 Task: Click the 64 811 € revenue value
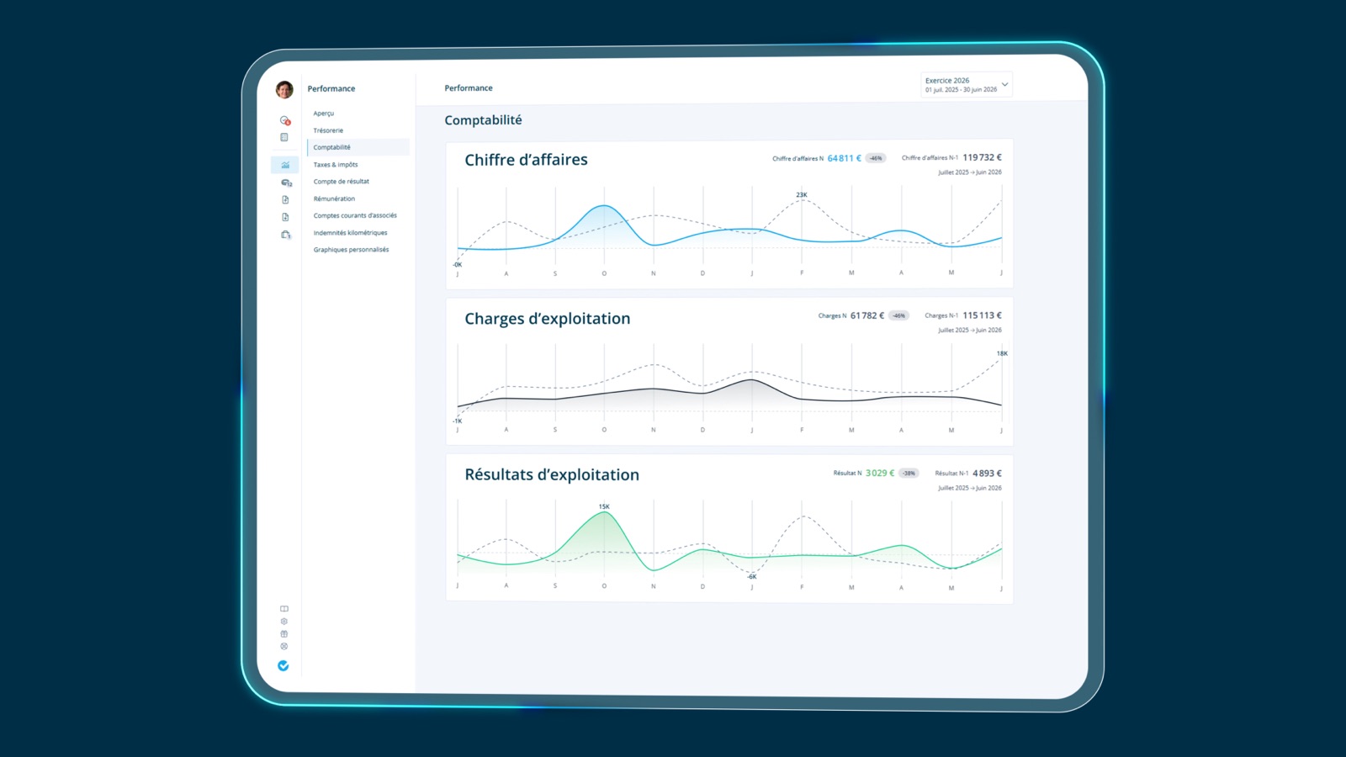tap(844, 158)
